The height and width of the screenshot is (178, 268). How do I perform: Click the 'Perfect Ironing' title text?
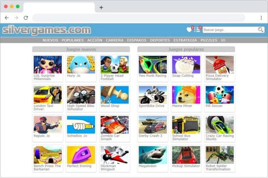pos(79,166)
